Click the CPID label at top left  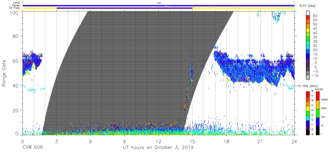point(16,3)
